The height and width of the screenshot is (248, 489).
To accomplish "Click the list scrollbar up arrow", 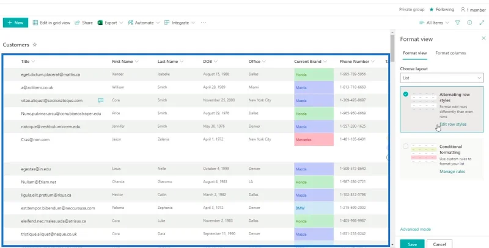I will click(392, 32).
